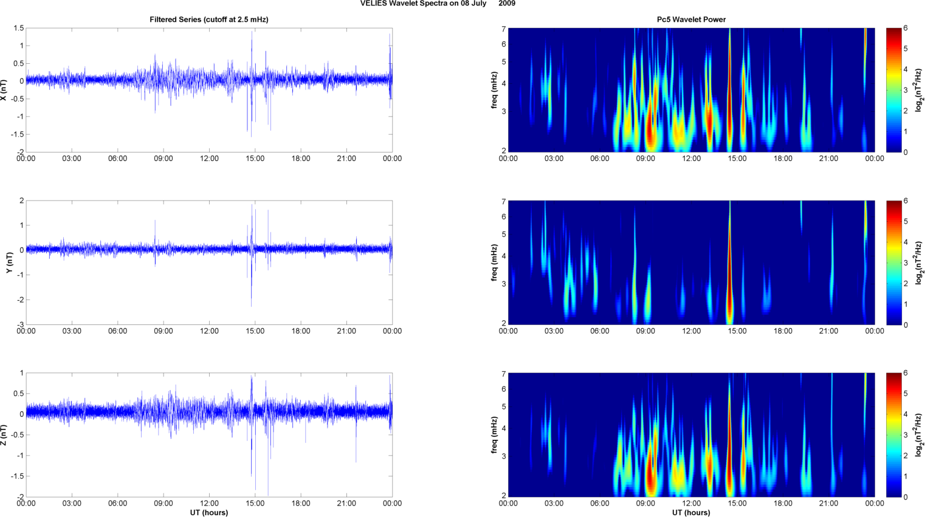Click the log2(nT²/Hz) label of the top color bar
Viewport: 925px width, 517px height.
click(919, 90)
